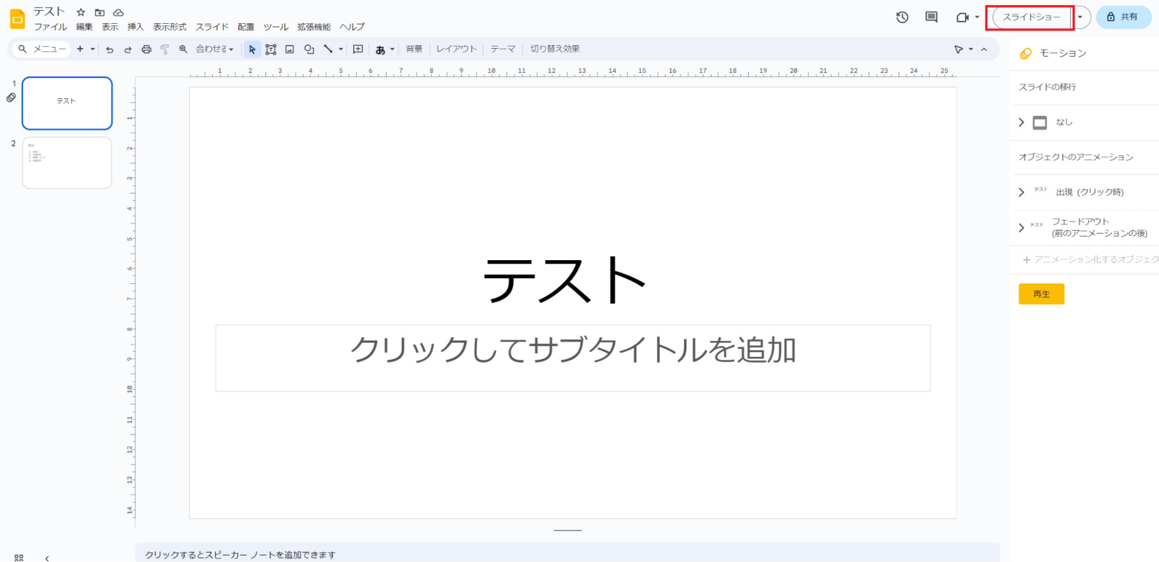Select the slide 2 thumbnail
1159x562 pixels.
(x=67, y=163)
